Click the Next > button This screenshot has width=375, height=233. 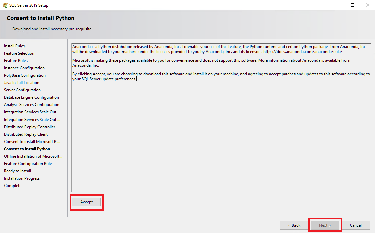[325, 225]
